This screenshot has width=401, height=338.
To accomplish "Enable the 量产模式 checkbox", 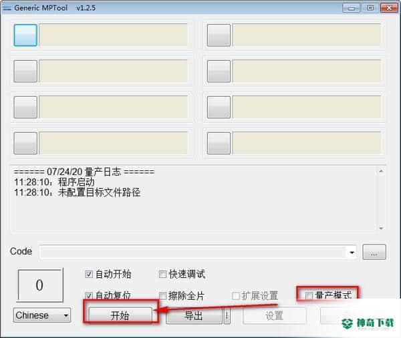I will tap(309, 295).
